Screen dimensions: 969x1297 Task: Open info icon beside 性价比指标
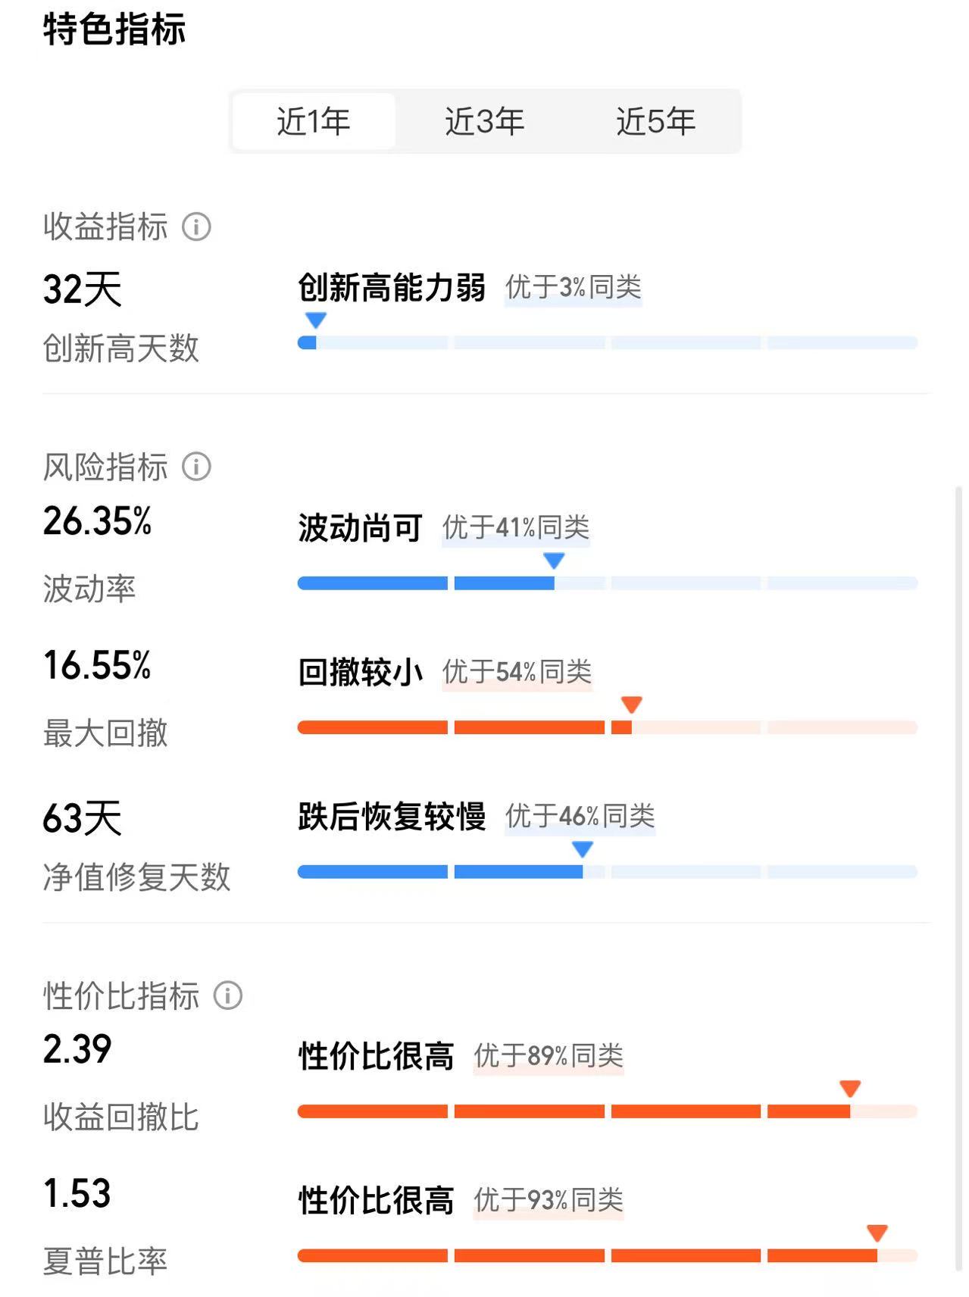(x=228, y=995)
